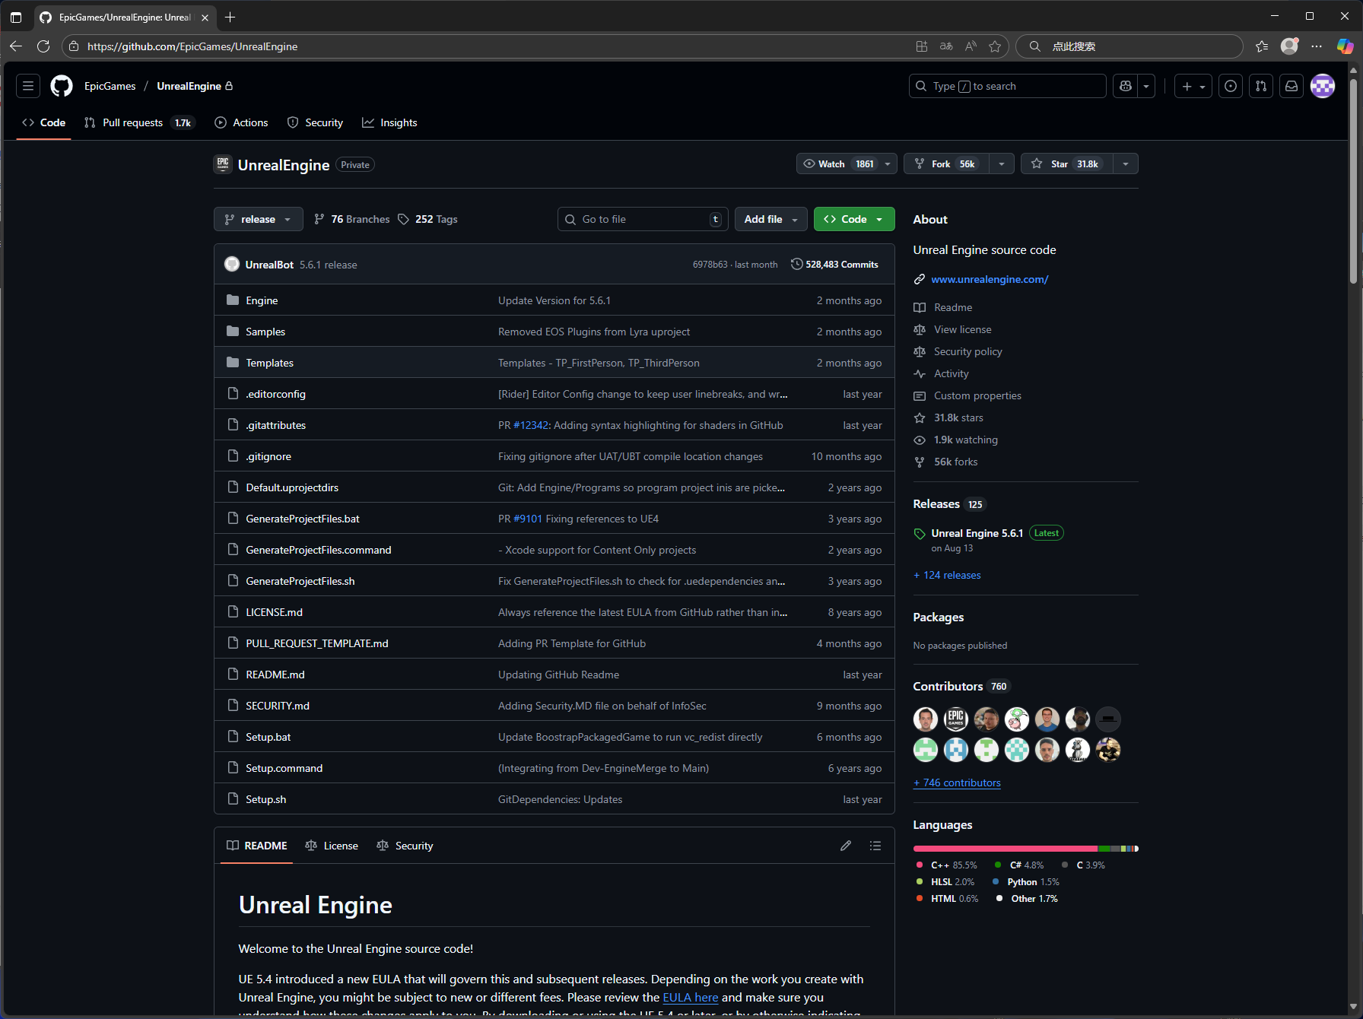This screenshot has height=1019, width=1363.
Task: Open the Samples folder
Action: (x=265, y=332)
